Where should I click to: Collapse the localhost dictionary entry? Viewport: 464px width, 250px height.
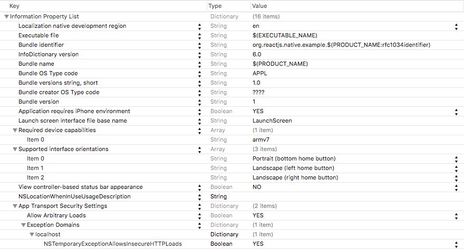click(x=32, y=234)
